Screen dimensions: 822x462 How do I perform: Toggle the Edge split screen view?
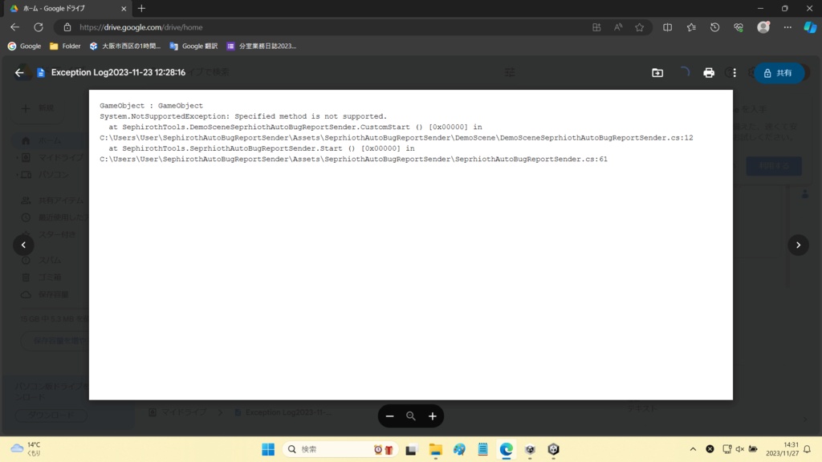(667, 26)
